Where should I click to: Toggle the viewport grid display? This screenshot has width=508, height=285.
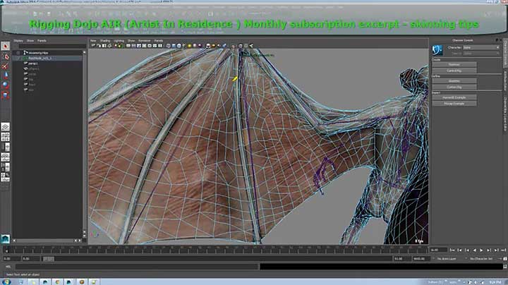point(128,46)
